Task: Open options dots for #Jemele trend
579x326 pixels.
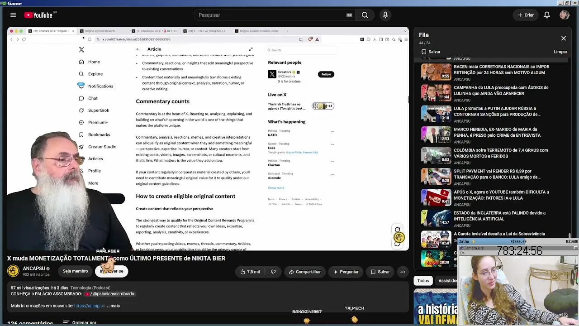Action: [332, 174]
